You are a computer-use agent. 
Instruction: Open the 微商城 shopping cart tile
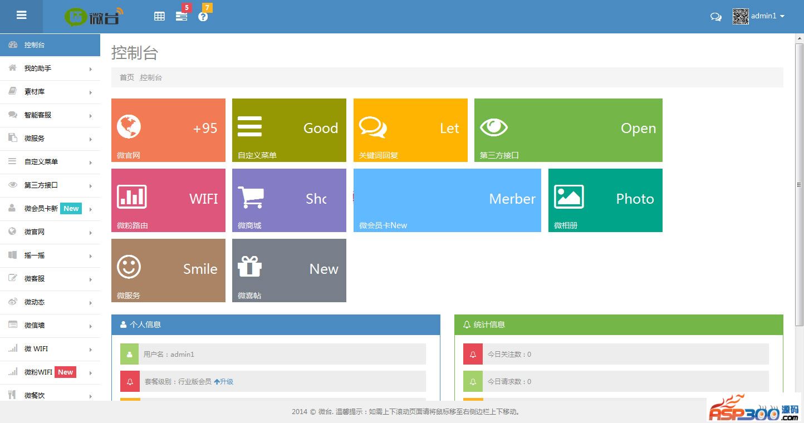tap(289, 200)
